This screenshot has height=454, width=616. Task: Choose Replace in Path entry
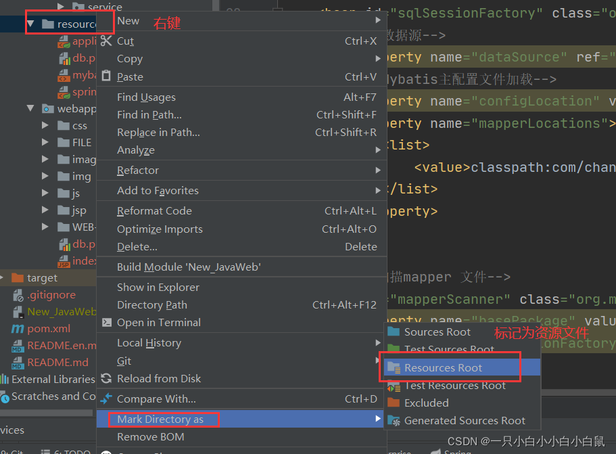coord(241,133)
